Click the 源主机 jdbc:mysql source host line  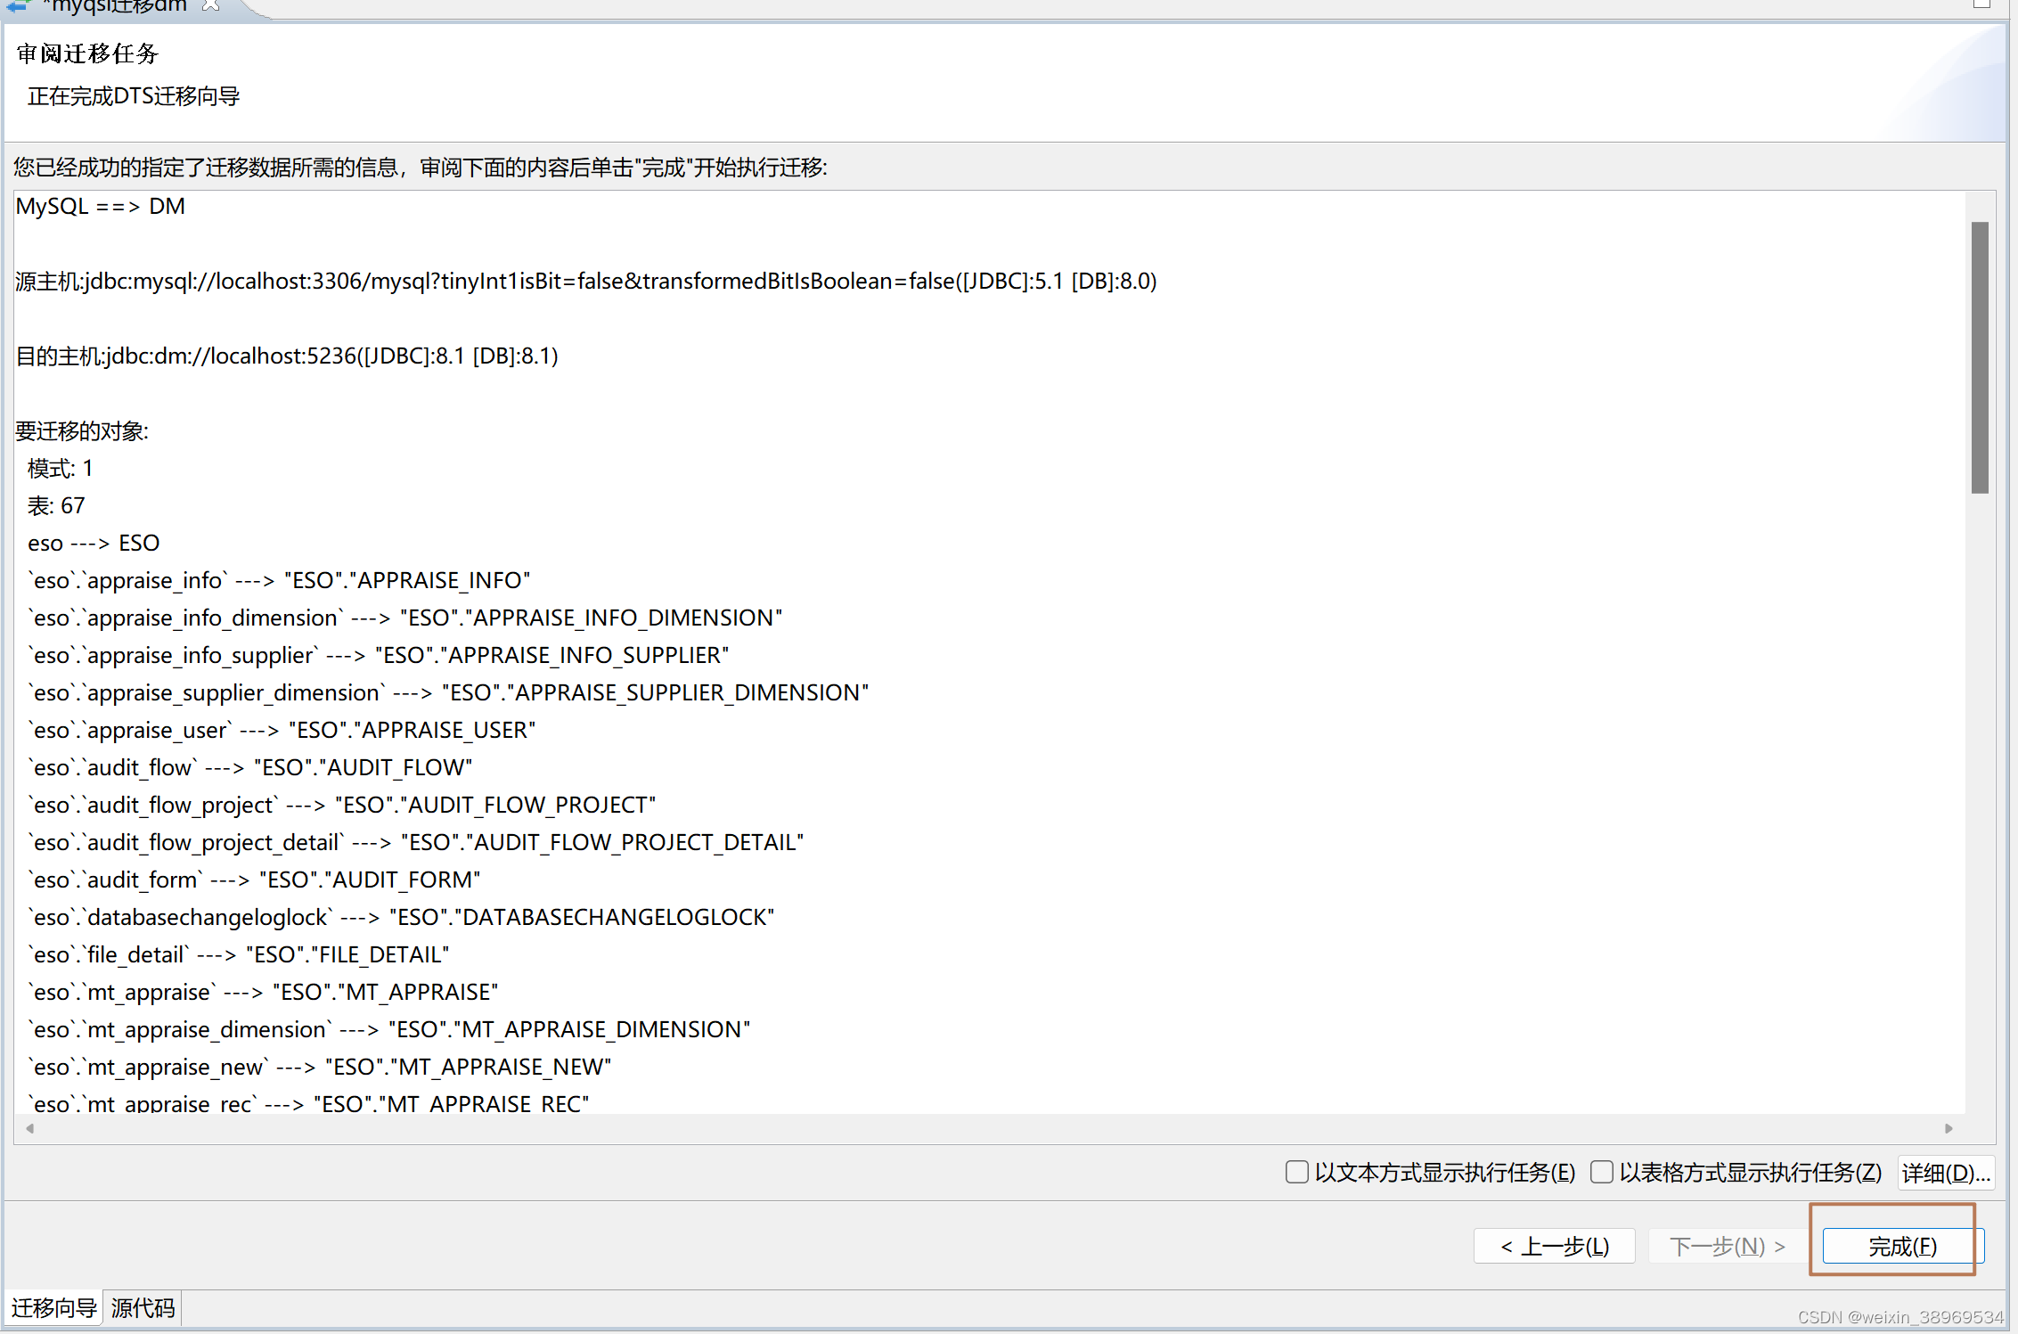(x=585, y=282)
